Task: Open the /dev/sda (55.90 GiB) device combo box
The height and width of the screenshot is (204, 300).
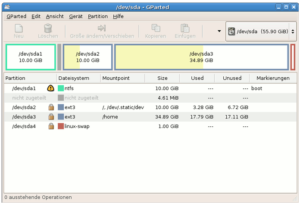Action: pyautogui.click(x=261, y=31)
